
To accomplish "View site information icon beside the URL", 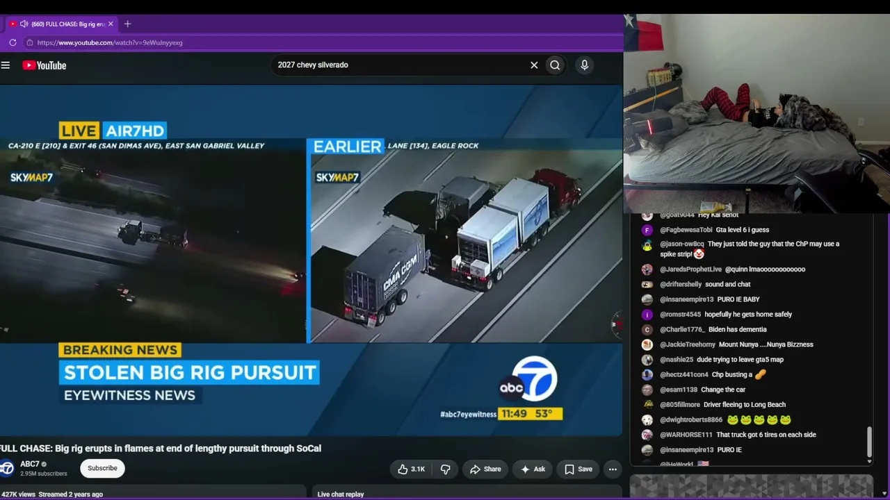I will click(29, 42).
